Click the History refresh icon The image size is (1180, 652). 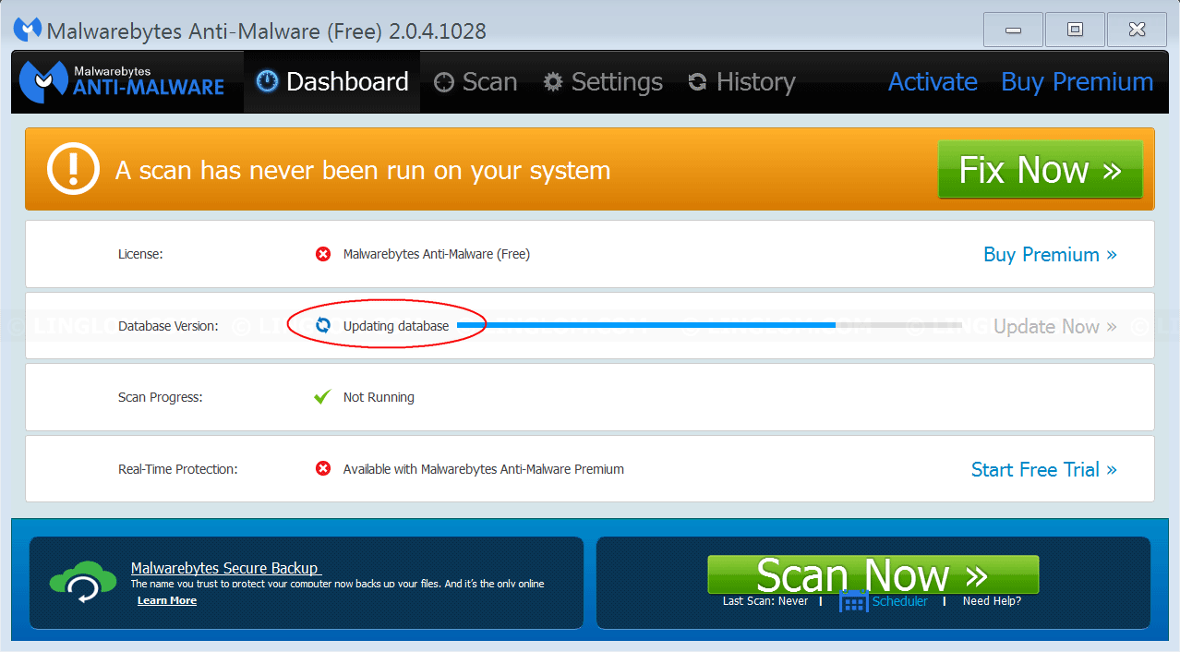pos(698,82)
